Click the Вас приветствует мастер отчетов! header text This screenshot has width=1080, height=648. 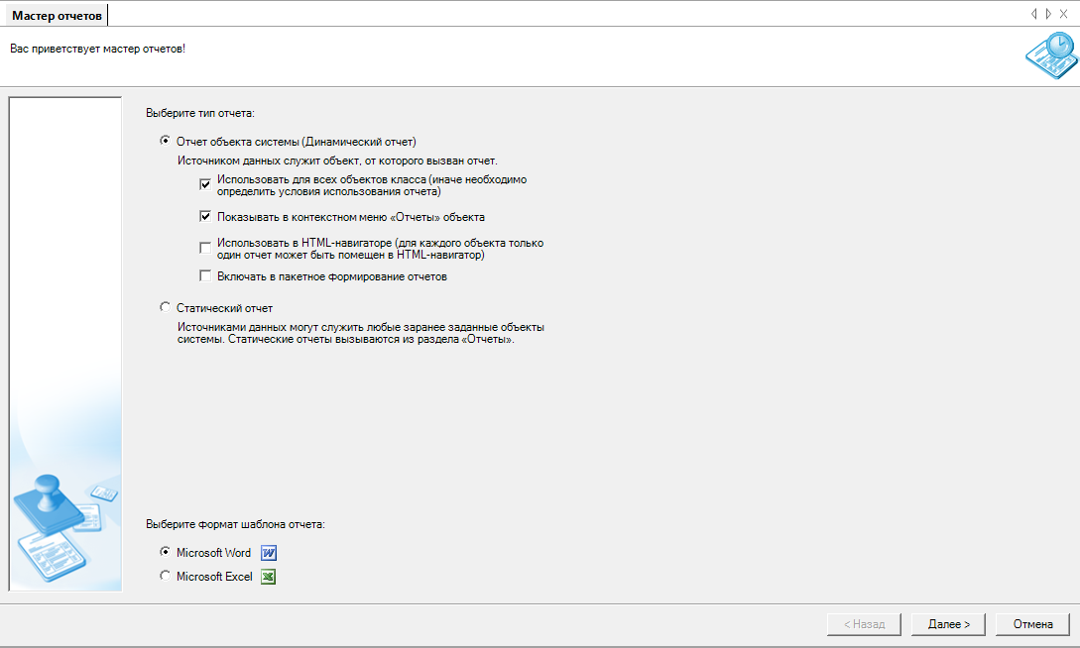pos(97,49)
